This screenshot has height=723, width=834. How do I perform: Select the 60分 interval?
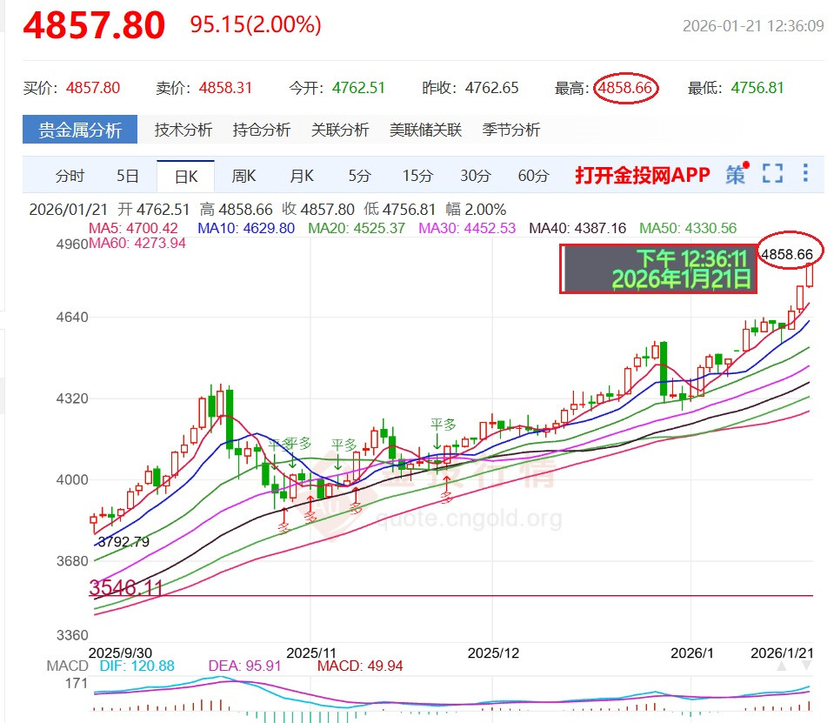533,176
